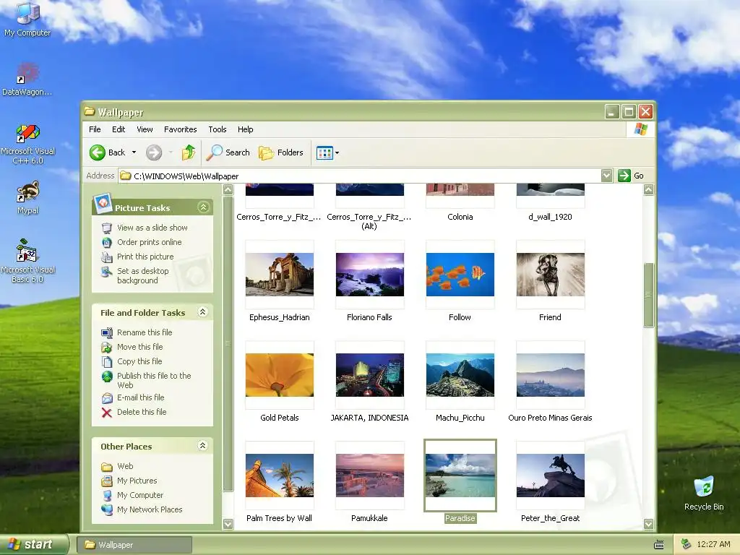
Task: Click the d_wall_1920 file name
Action: point(550,217)
